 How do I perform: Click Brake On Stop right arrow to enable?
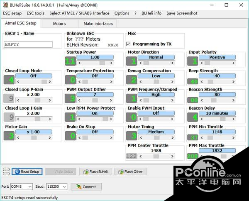(111, 138)
